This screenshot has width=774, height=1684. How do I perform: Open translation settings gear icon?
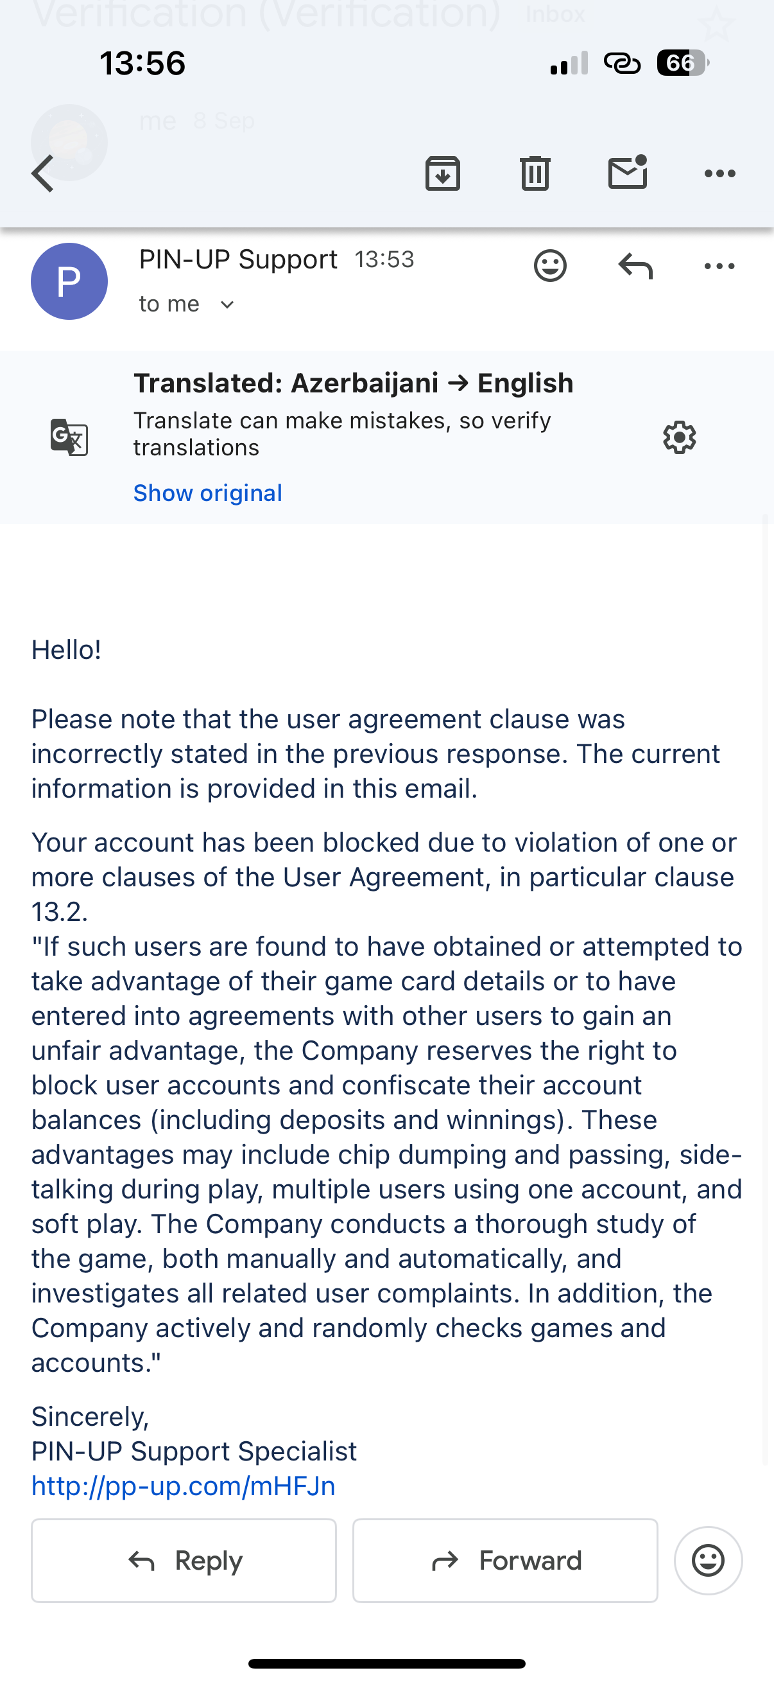[x=679, y=437]
